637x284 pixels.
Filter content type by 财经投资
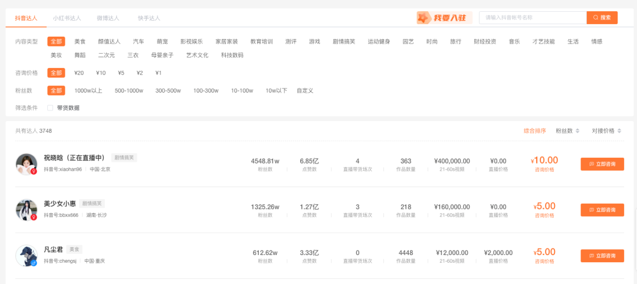[x=485, y=41]
